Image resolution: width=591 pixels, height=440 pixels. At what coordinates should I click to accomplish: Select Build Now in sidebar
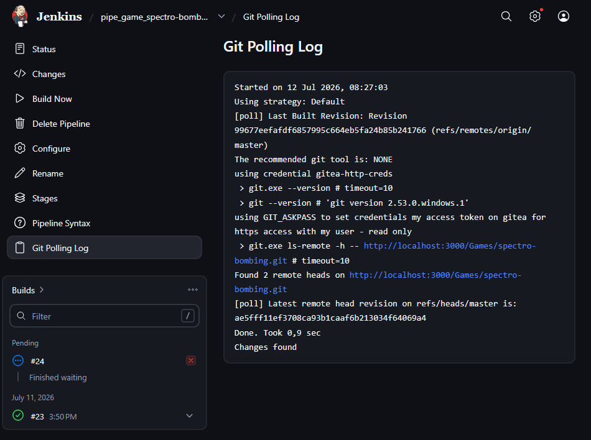click(x=105, y=99)
